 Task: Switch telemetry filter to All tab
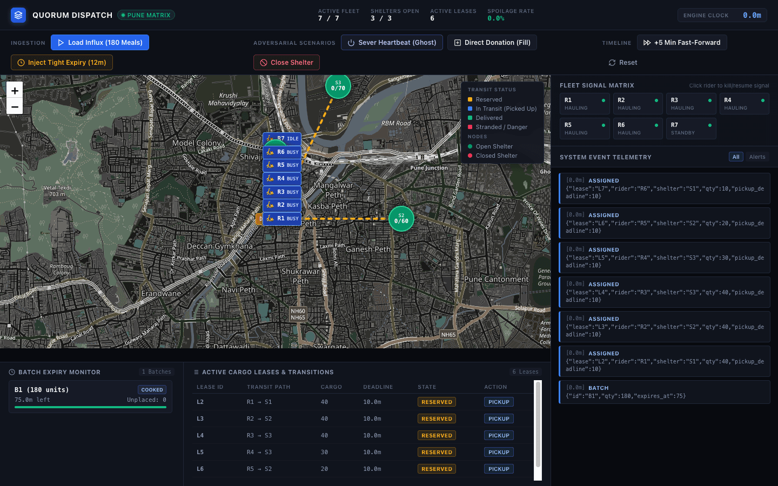pyautogui.click(x=736, y=157)
